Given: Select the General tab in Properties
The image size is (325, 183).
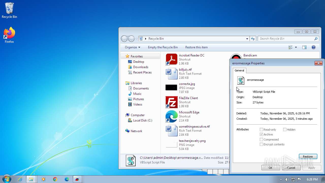Looking at the screenshot, I should (x=239, y=70).
